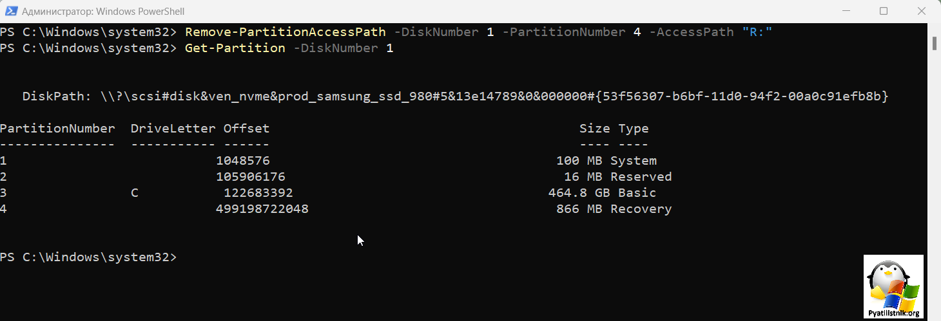Click the PowerShell icon in title bar
The width and height of the screenshot is (941, 321).
click(x=11, y=11)
